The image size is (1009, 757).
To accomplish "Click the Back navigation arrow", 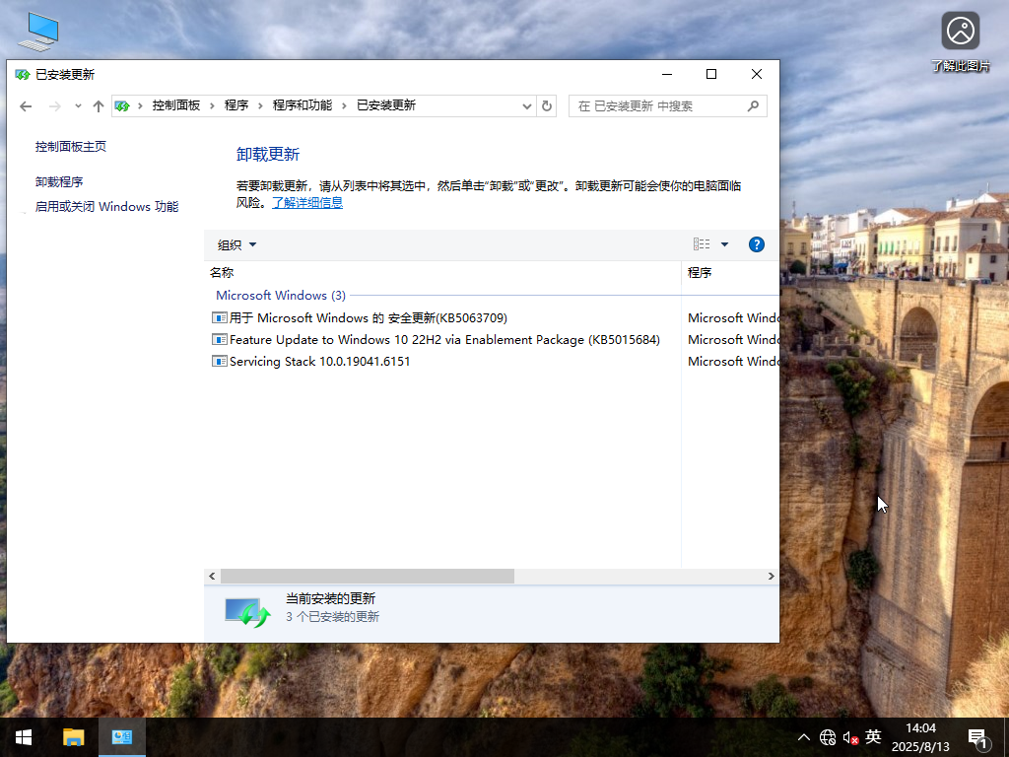I will 26,105.
